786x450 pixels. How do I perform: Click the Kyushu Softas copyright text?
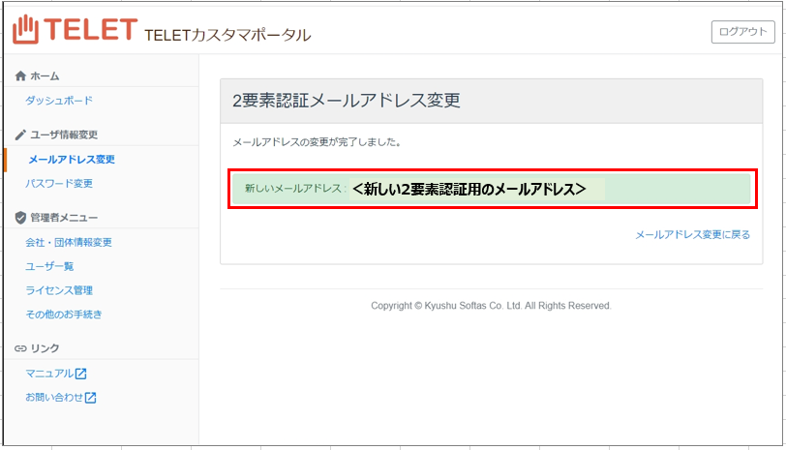492,306
